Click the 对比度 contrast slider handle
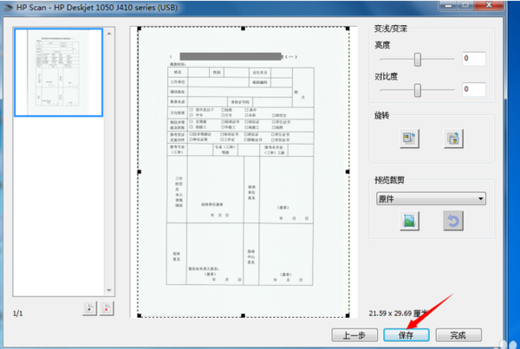This screenshot has height=349, width=520. pyautogui.click(x=418, y=89)
